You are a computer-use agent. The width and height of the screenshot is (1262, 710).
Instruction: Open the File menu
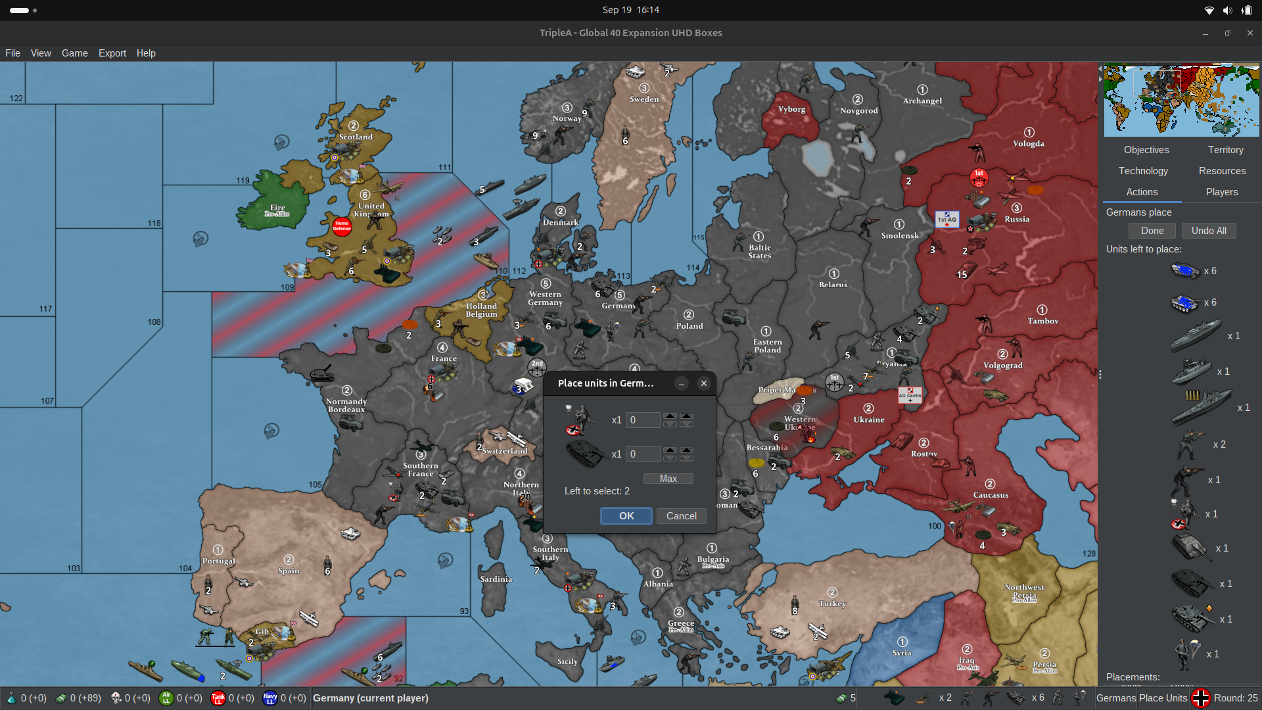click(x=12, y=53)
